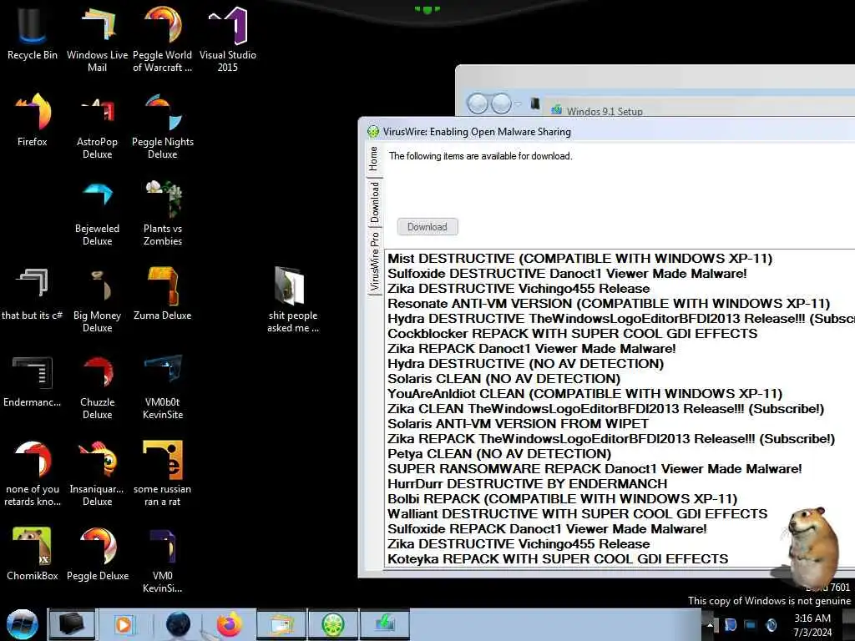Select Zuma Deluxe desktop icon
The image size is (855, 641).
pyautogui.click(x=163, y=293)
